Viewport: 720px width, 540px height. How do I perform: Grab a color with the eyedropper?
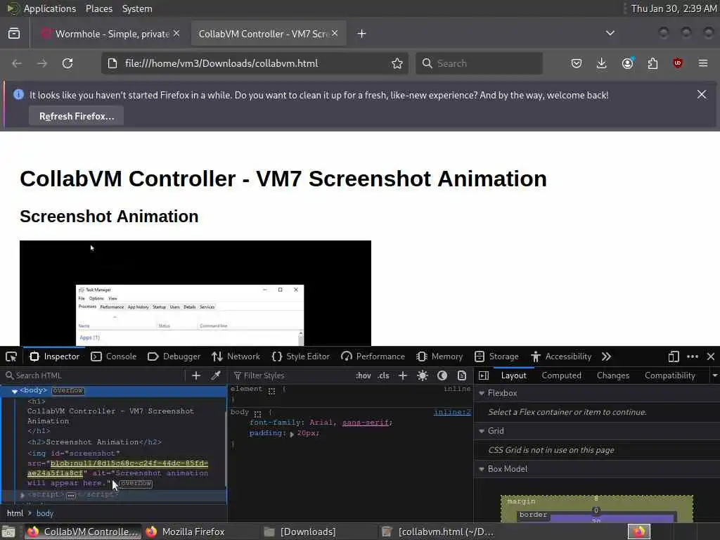(215, 375)
